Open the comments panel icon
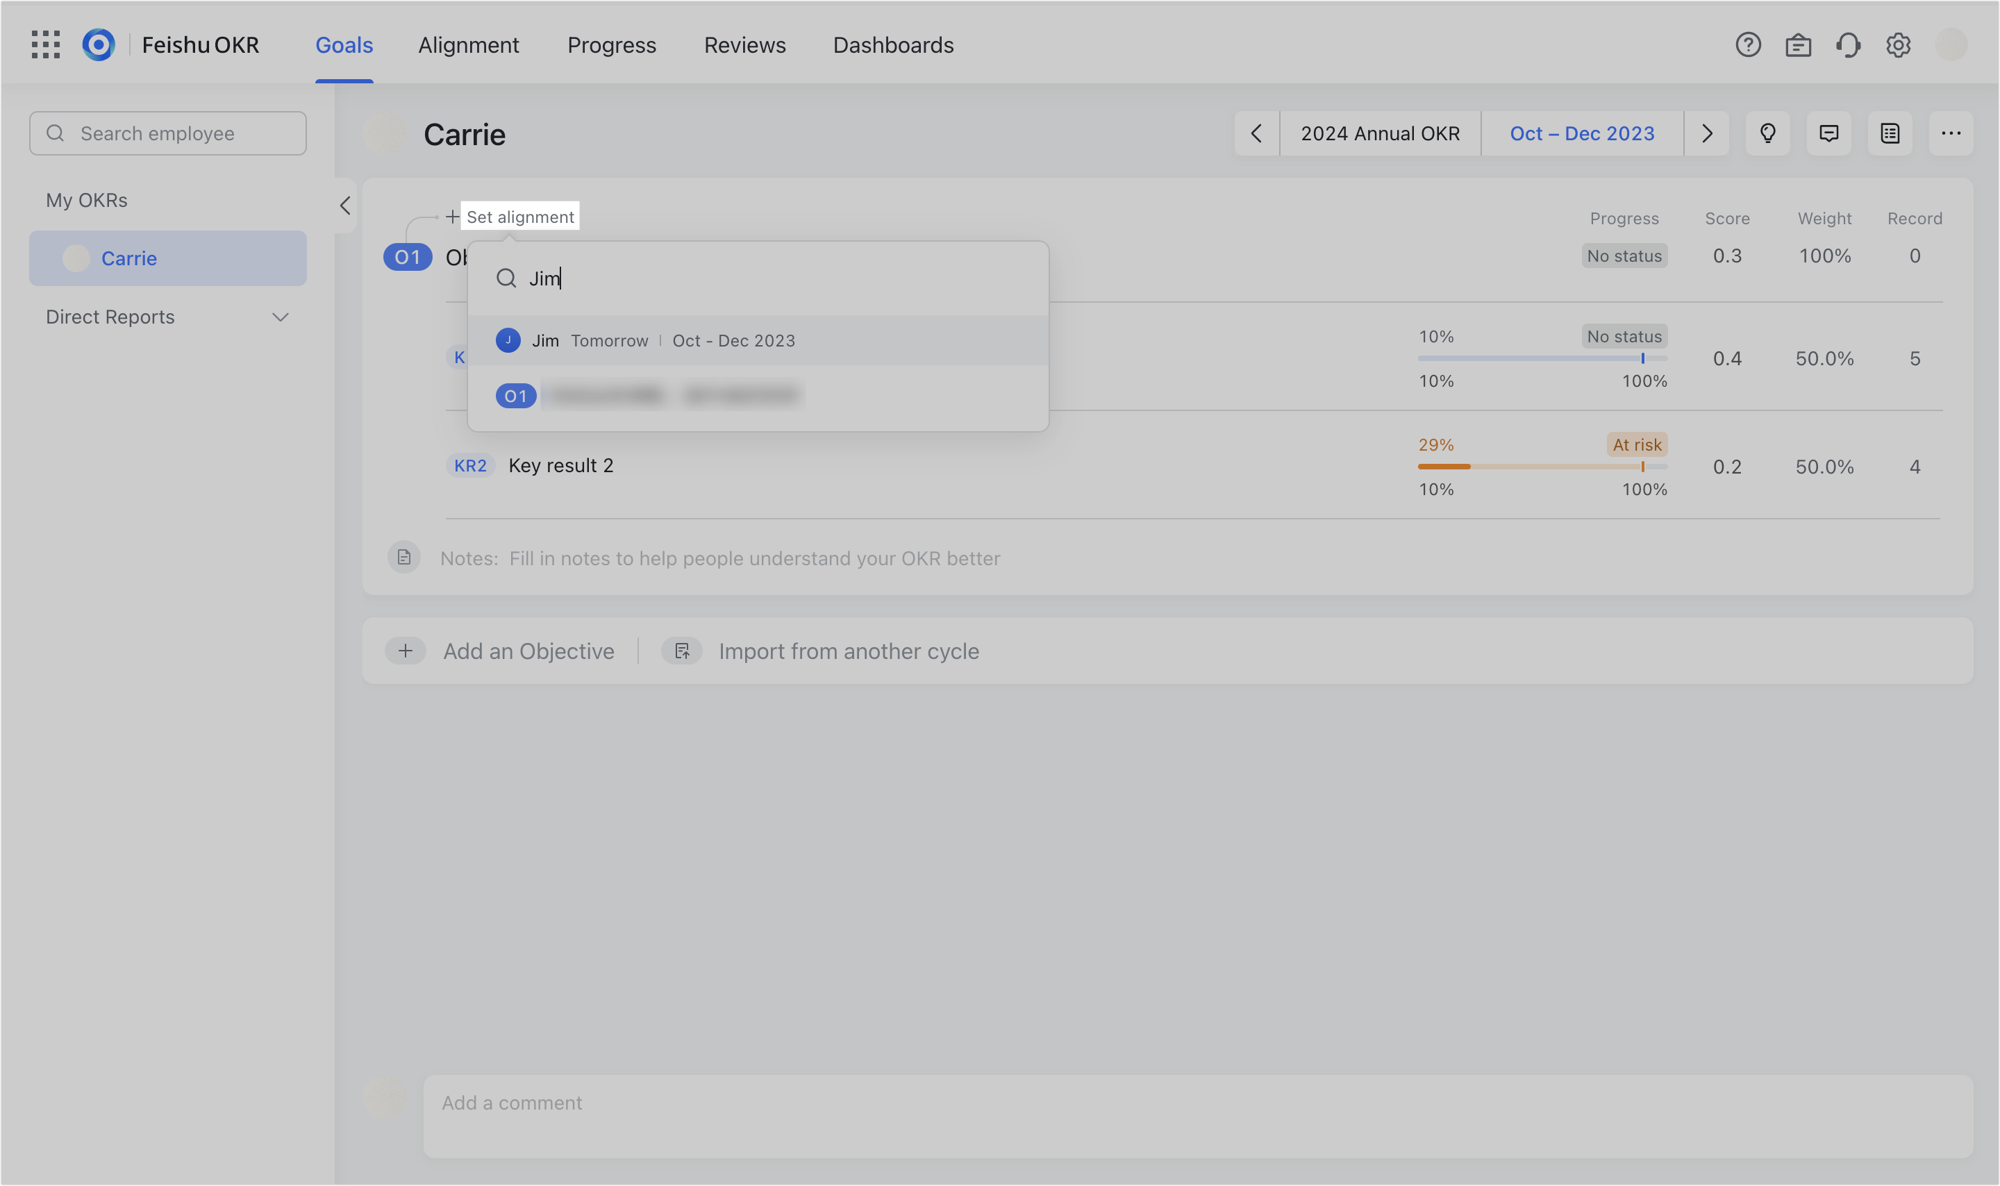Image resolution: width=2000 pixels, height=1186 pixels. (x=1829, y=133)
